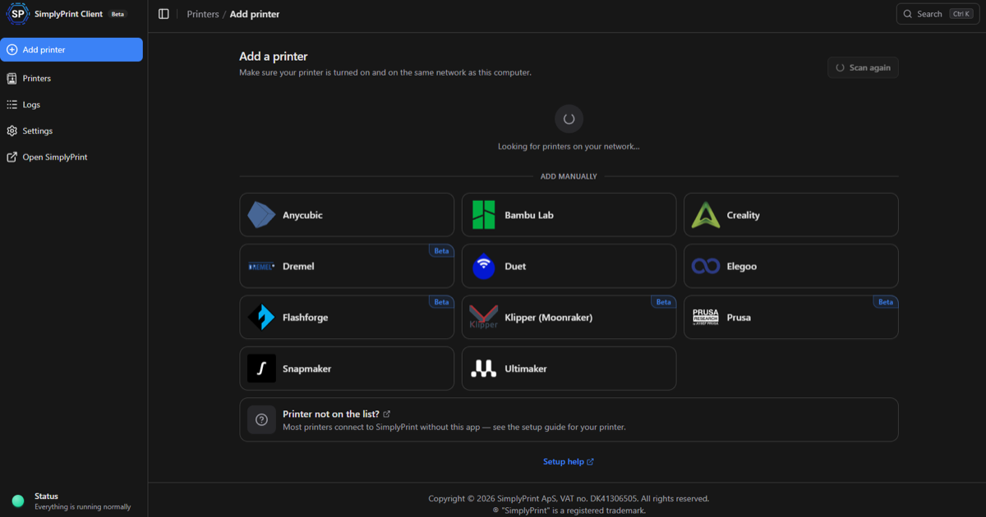The height and width of the screenshot is (517, 986).
Task: Click the Anycubic logo icon
Action: click(x=261, y=215)
